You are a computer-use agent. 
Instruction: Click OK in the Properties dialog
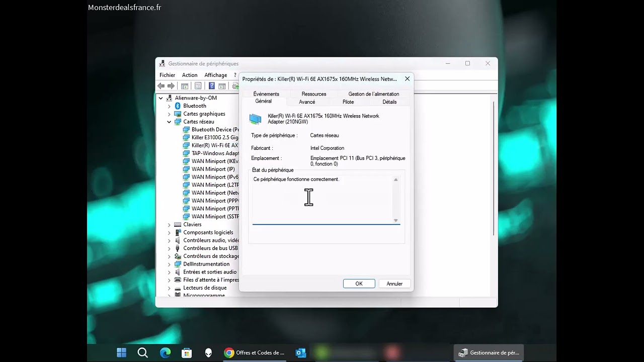pos(359,284)
